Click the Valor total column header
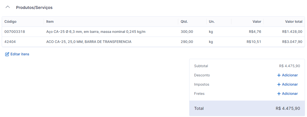Image resolution: width=307 pixels, height=117 pixels. tap(293, 22)
